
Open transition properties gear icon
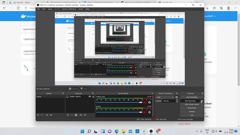tap(177, 97)
